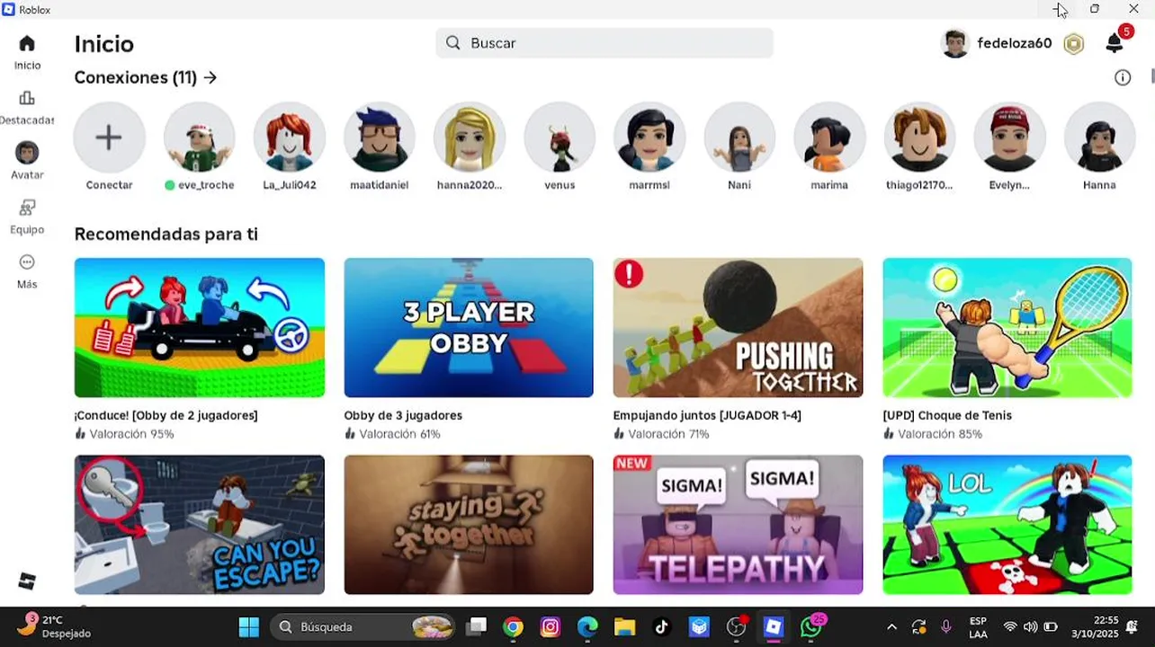Click the taskbar Búsqueda search box
This screenshot has height=647, width=1155.
[x=363, y=626]
